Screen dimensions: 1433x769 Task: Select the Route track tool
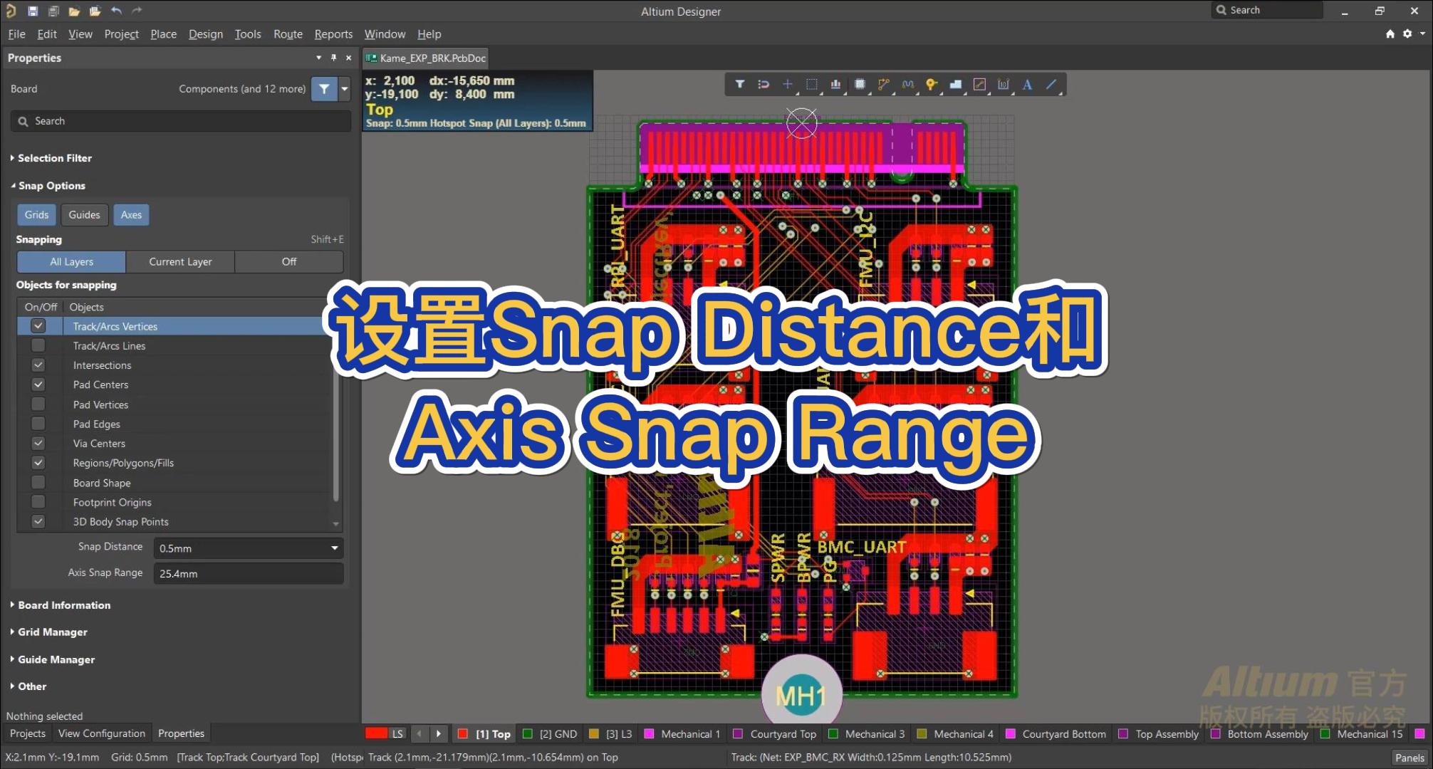pyautogui.click(x=882, y=84)
